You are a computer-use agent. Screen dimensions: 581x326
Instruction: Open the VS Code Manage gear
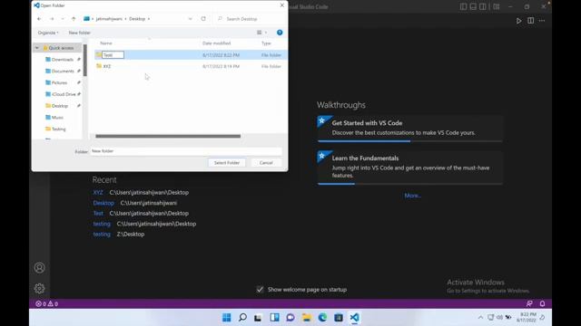point(39,288)
